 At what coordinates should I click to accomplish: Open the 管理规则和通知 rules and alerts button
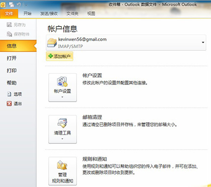(62, 171)
